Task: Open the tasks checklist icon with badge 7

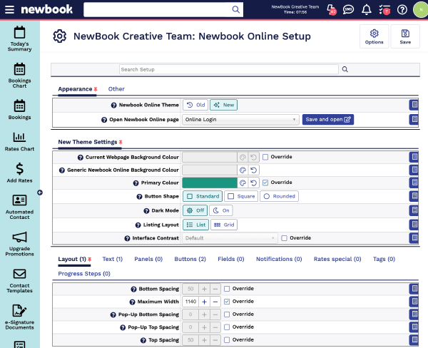Action: 384,9
